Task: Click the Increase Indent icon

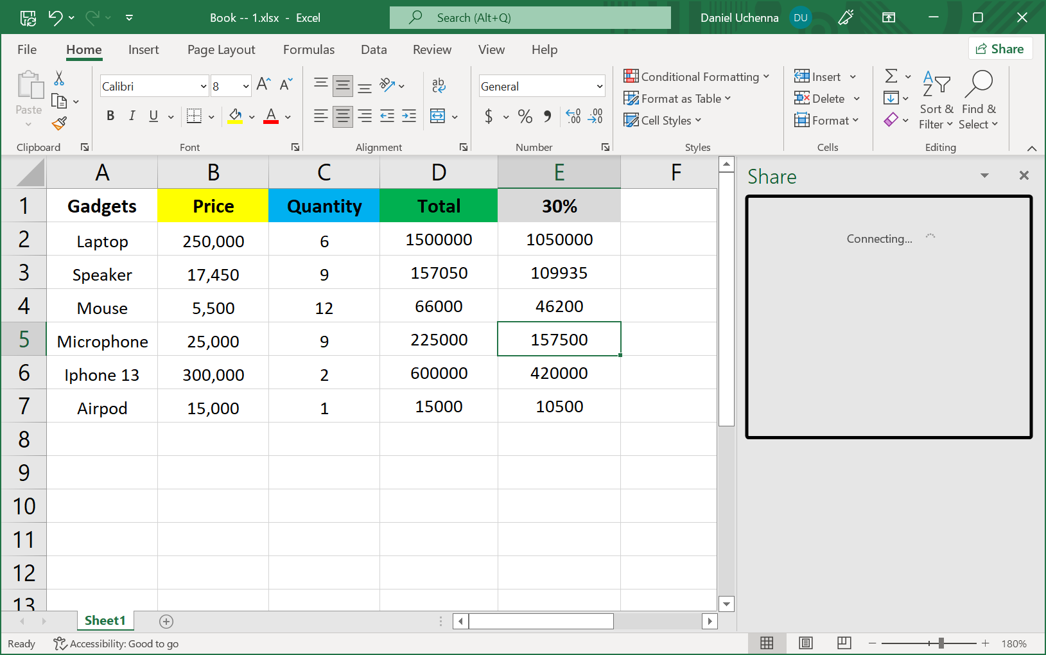Action: point(409,116)
